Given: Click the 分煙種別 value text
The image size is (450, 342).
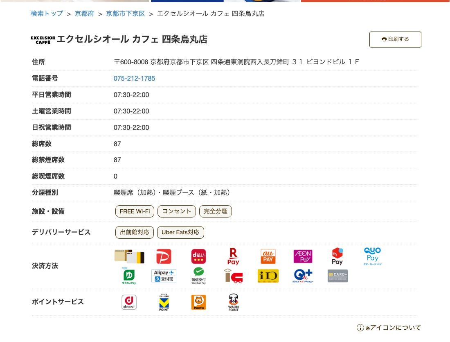Looking at the screenshot, I should pyautogui.click(x=172, y=193).
